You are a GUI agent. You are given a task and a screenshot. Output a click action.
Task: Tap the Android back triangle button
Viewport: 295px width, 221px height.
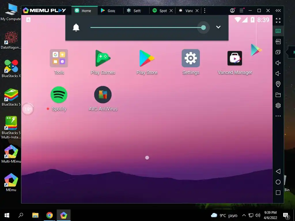[278, 171]
